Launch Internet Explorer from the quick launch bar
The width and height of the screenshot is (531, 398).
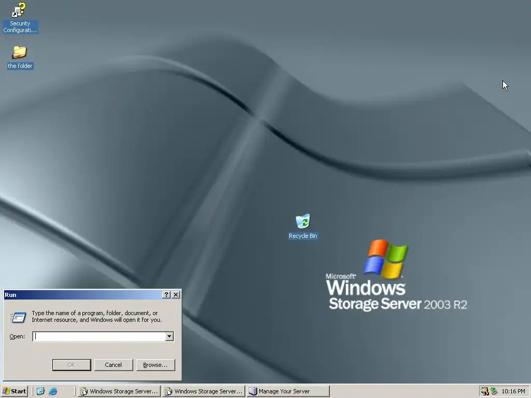tap(53, 391)
